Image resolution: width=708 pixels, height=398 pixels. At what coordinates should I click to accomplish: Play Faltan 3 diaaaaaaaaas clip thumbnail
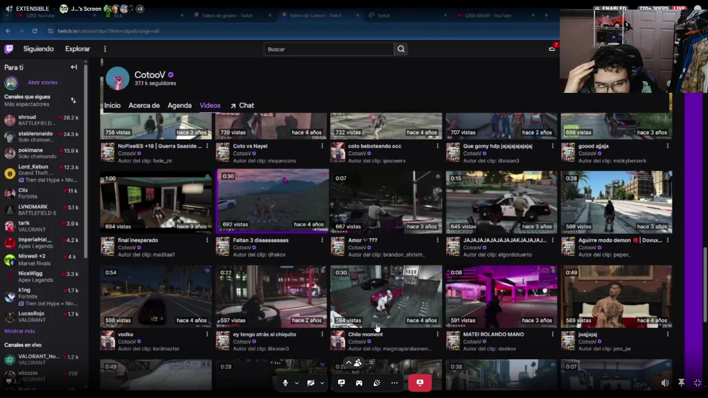tap(272, 201)
